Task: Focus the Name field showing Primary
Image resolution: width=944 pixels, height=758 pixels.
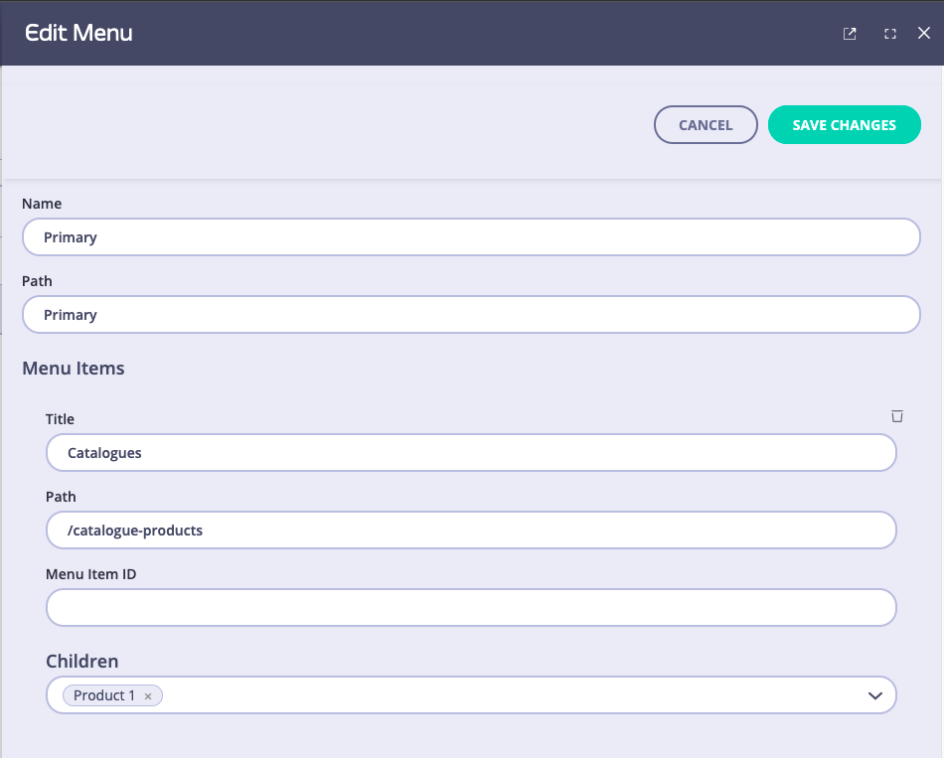Action: 471,236
